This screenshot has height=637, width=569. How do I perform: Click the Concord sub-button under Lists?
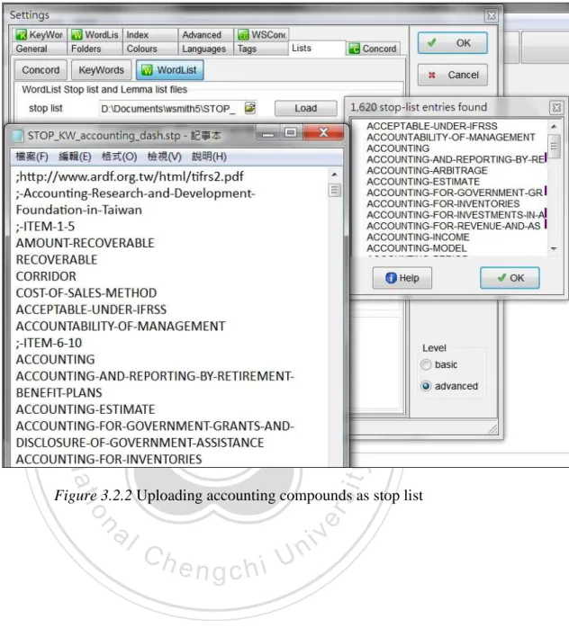coord(41,70)
